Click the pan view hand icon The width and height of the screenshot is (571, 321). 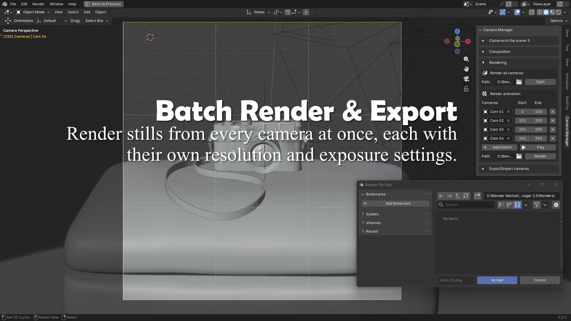pyautogui.click(x=466, y=69)
